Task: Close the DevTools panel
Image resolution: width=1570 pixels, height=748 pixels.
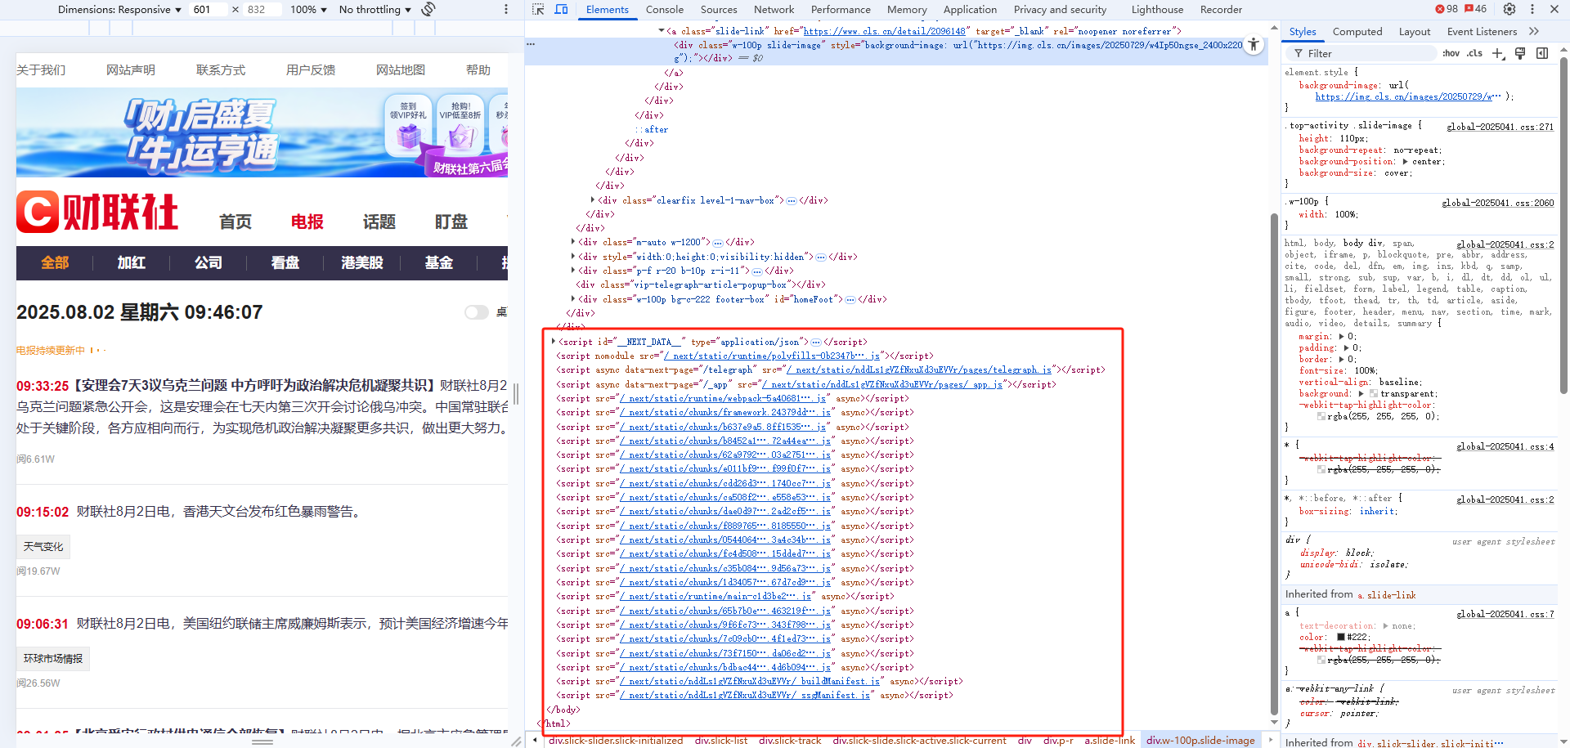Action: [x=1554, y=9]
